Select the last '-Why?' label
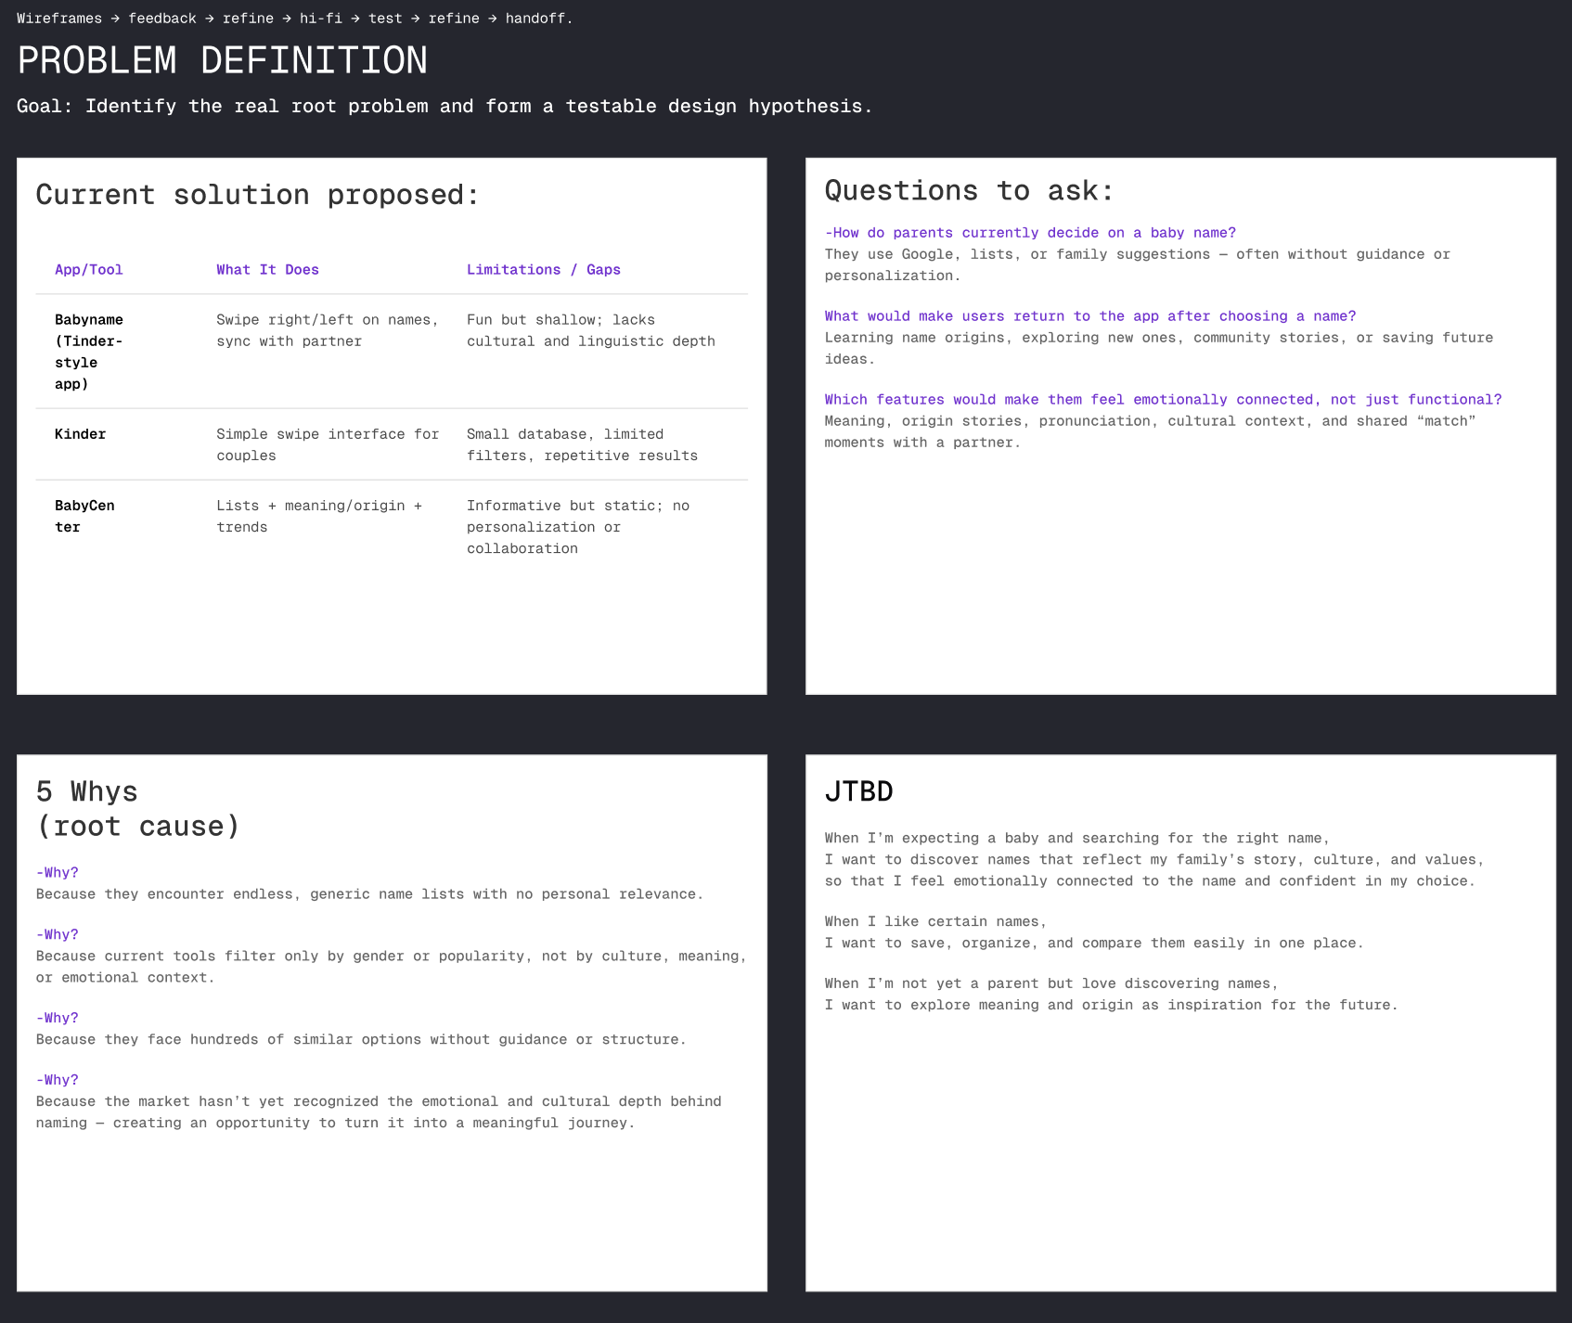This screenshot has height=1323, width=1572. (x=58, y=1080)
